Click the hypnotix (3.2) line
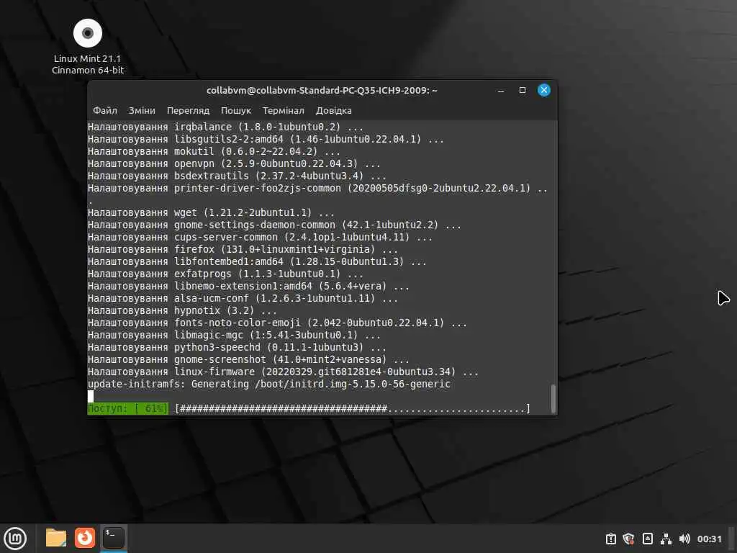The height and width of the screenshot is (553, 737). coord(182,311)
